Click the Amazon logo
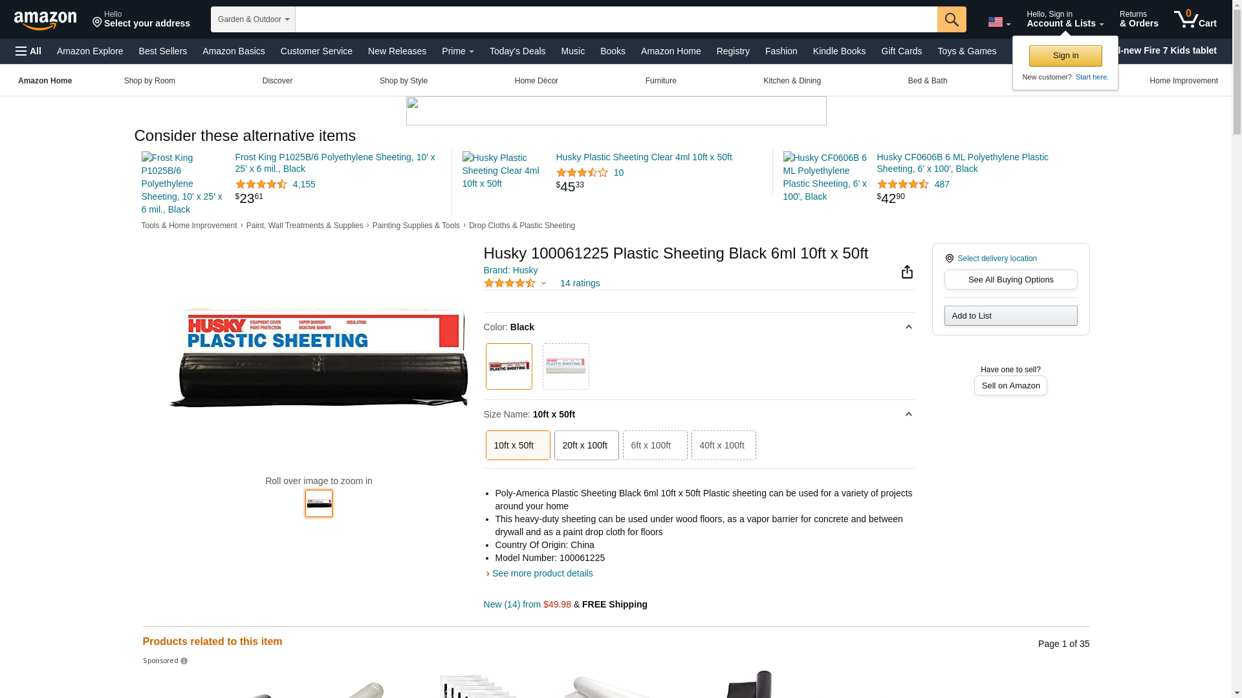 point(45,21)
